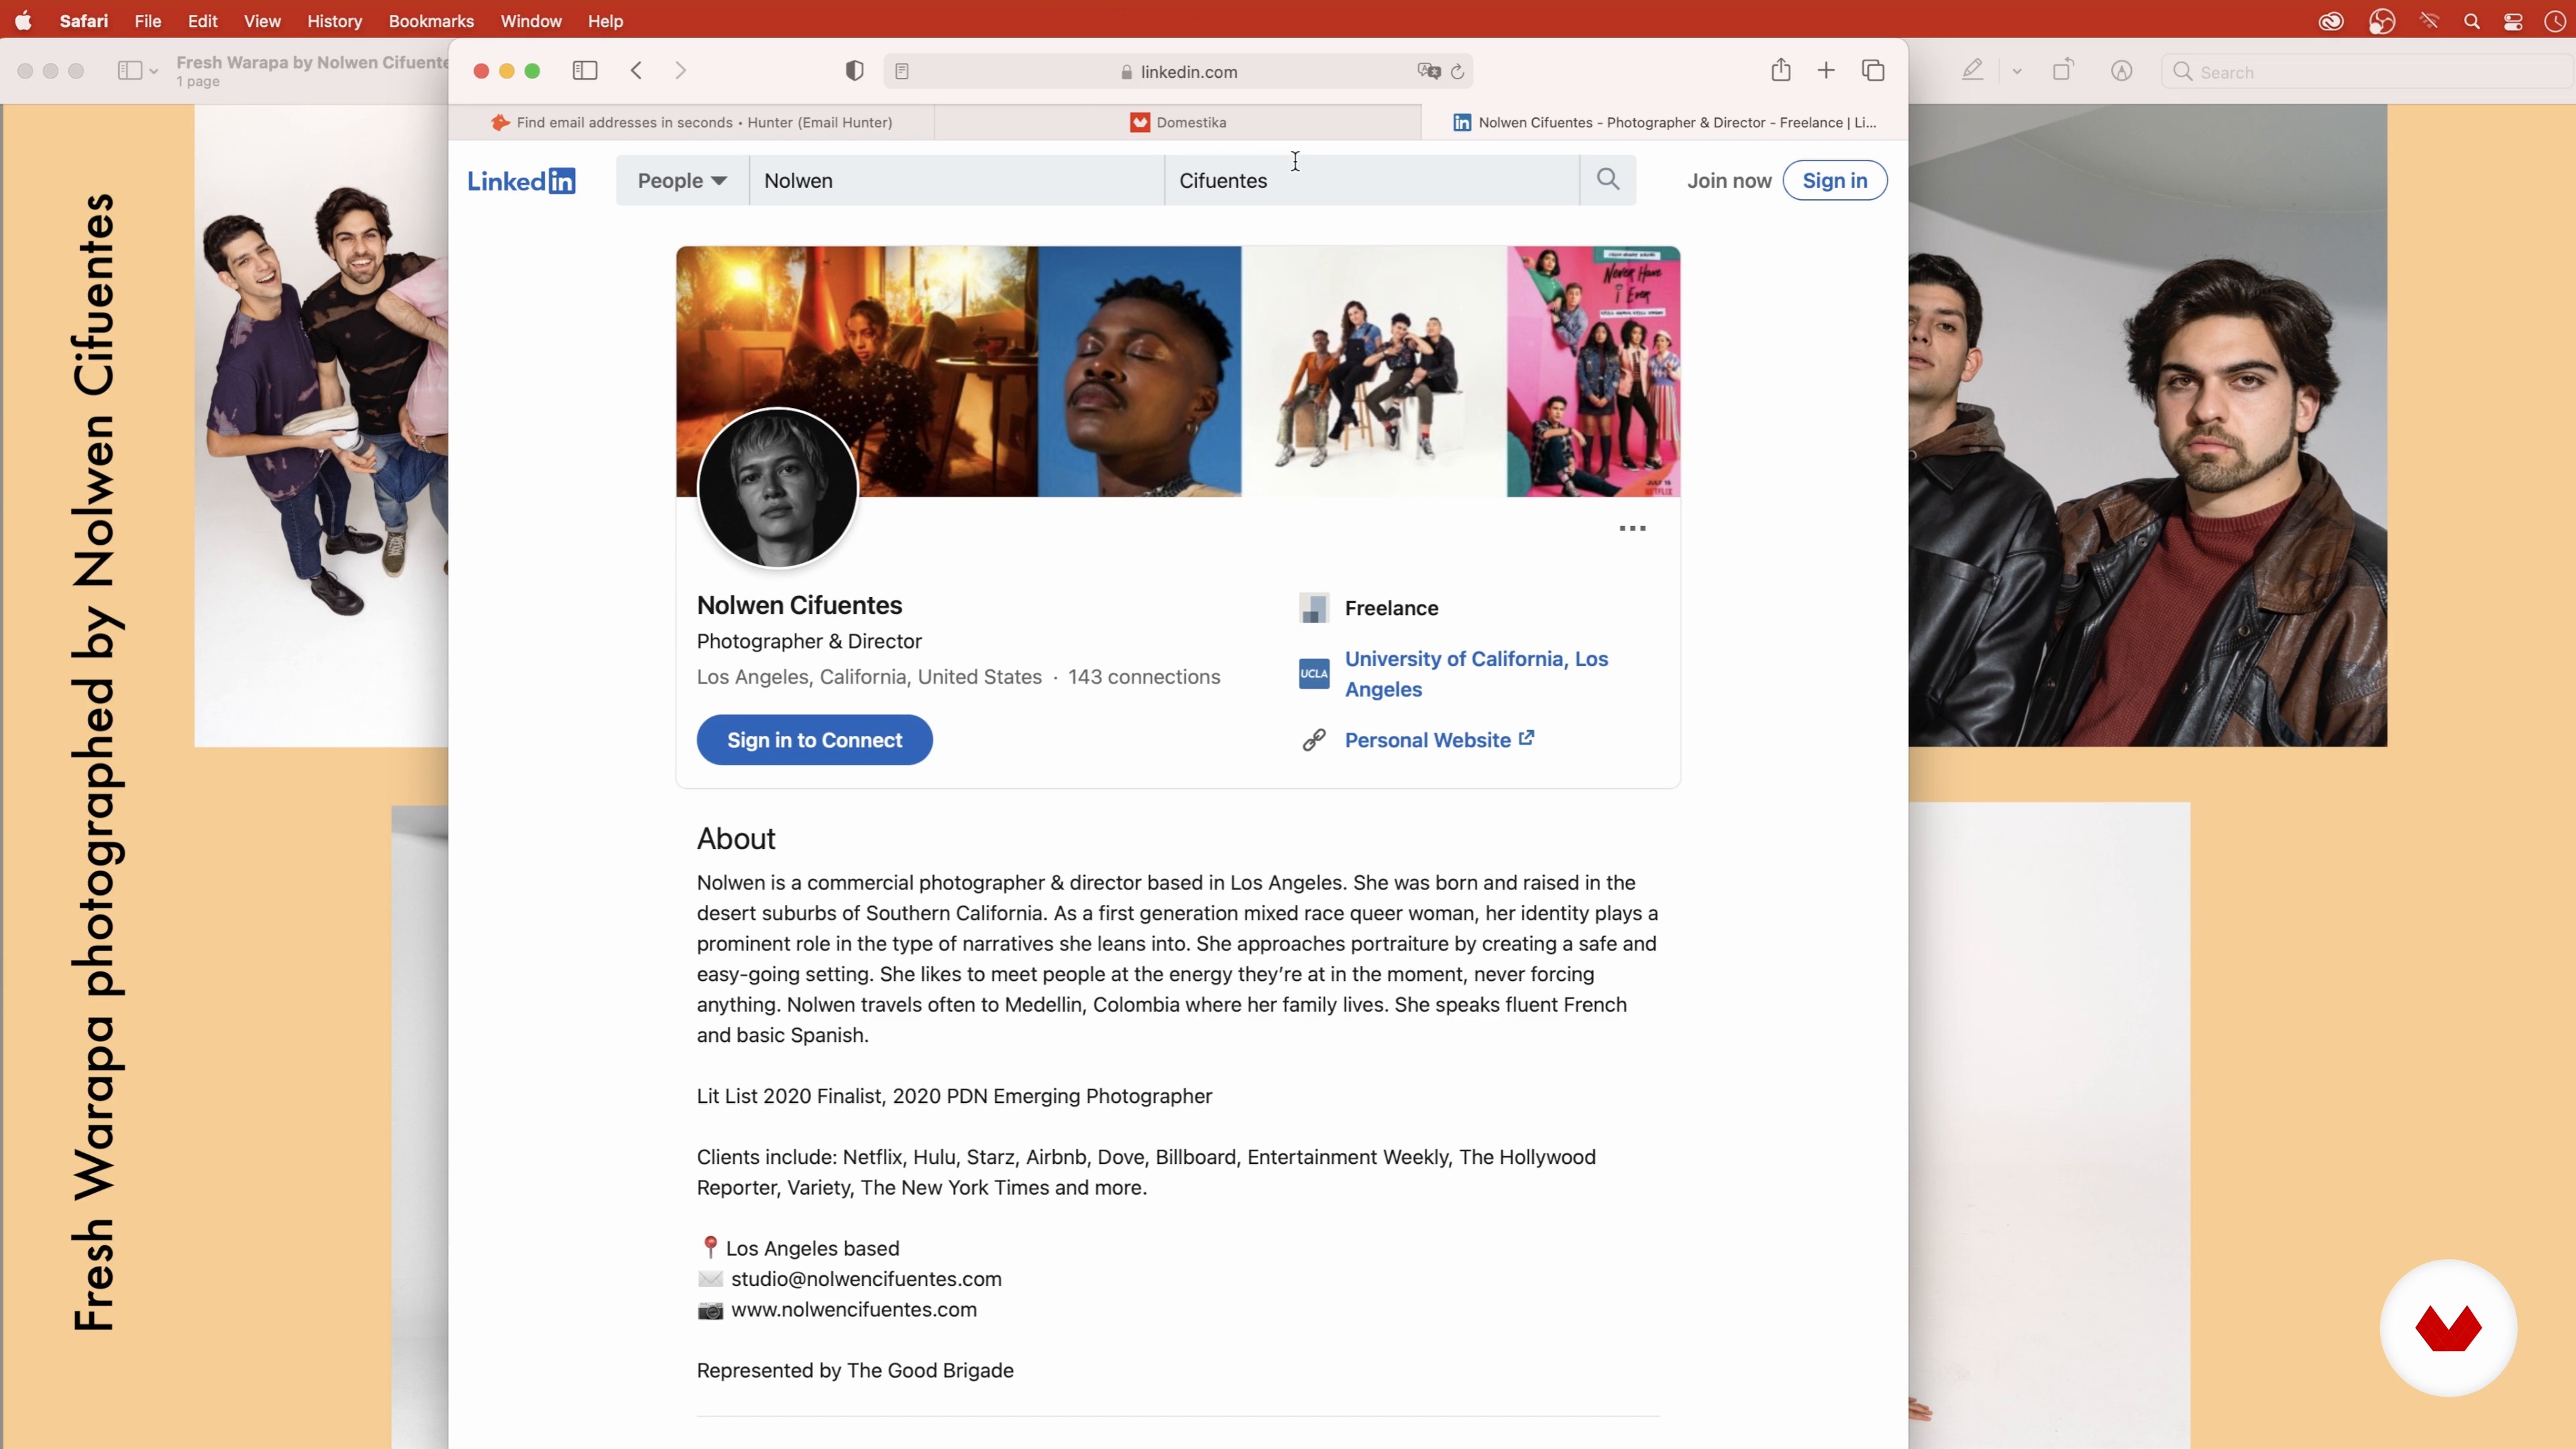Expand the People search dropdown
Image resolution: width=2576 pixels, height=1449 pixels.
(x=682, y=180)
